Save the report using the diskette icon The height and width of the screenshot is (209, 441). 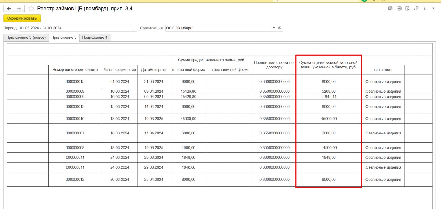(x=390, y=9)
